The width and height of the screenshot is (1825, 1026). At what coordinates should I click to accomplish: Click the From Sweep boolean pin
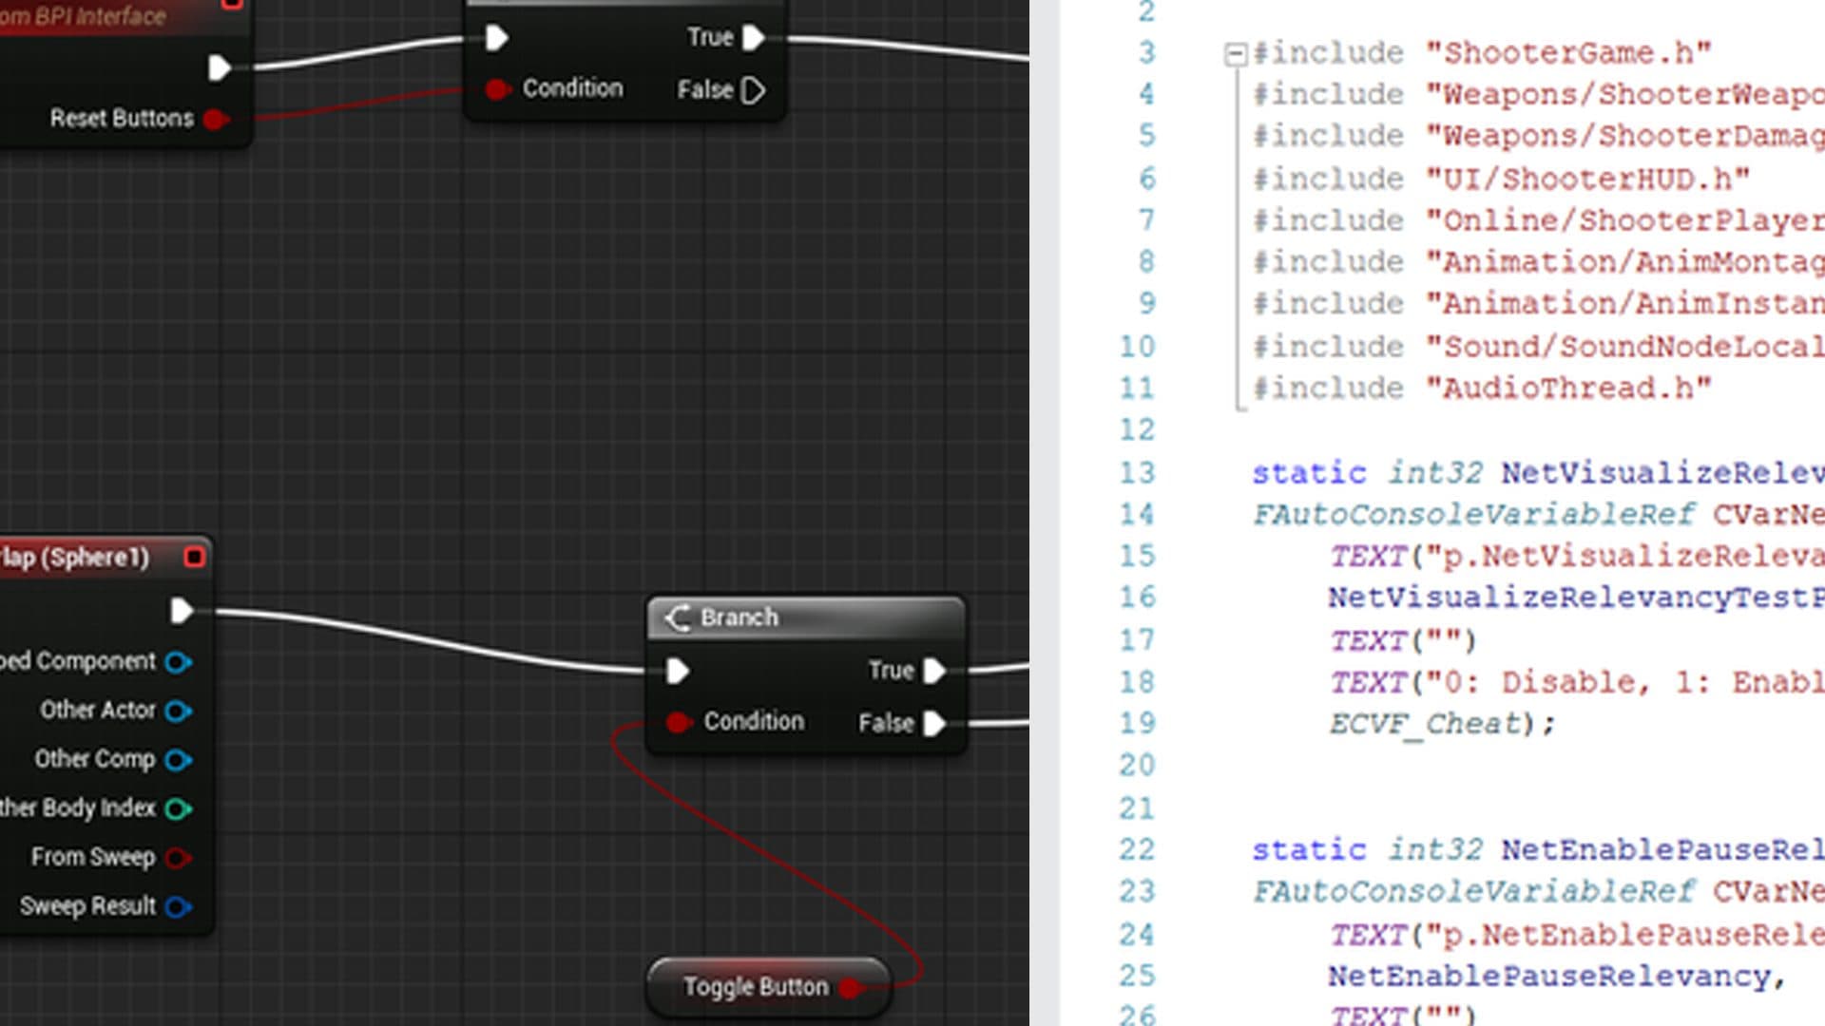click(178, 858)
